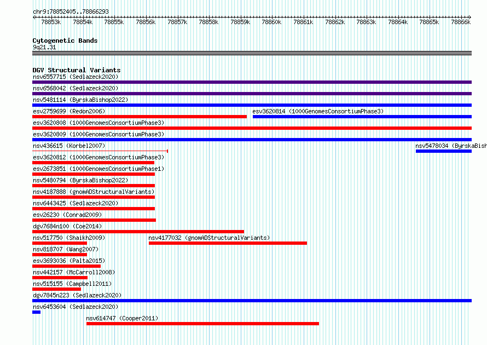487x345 pixels.
Task: Click the red bar under dgv7684n100
Action: pyautogui.click(x=138, y=232)
